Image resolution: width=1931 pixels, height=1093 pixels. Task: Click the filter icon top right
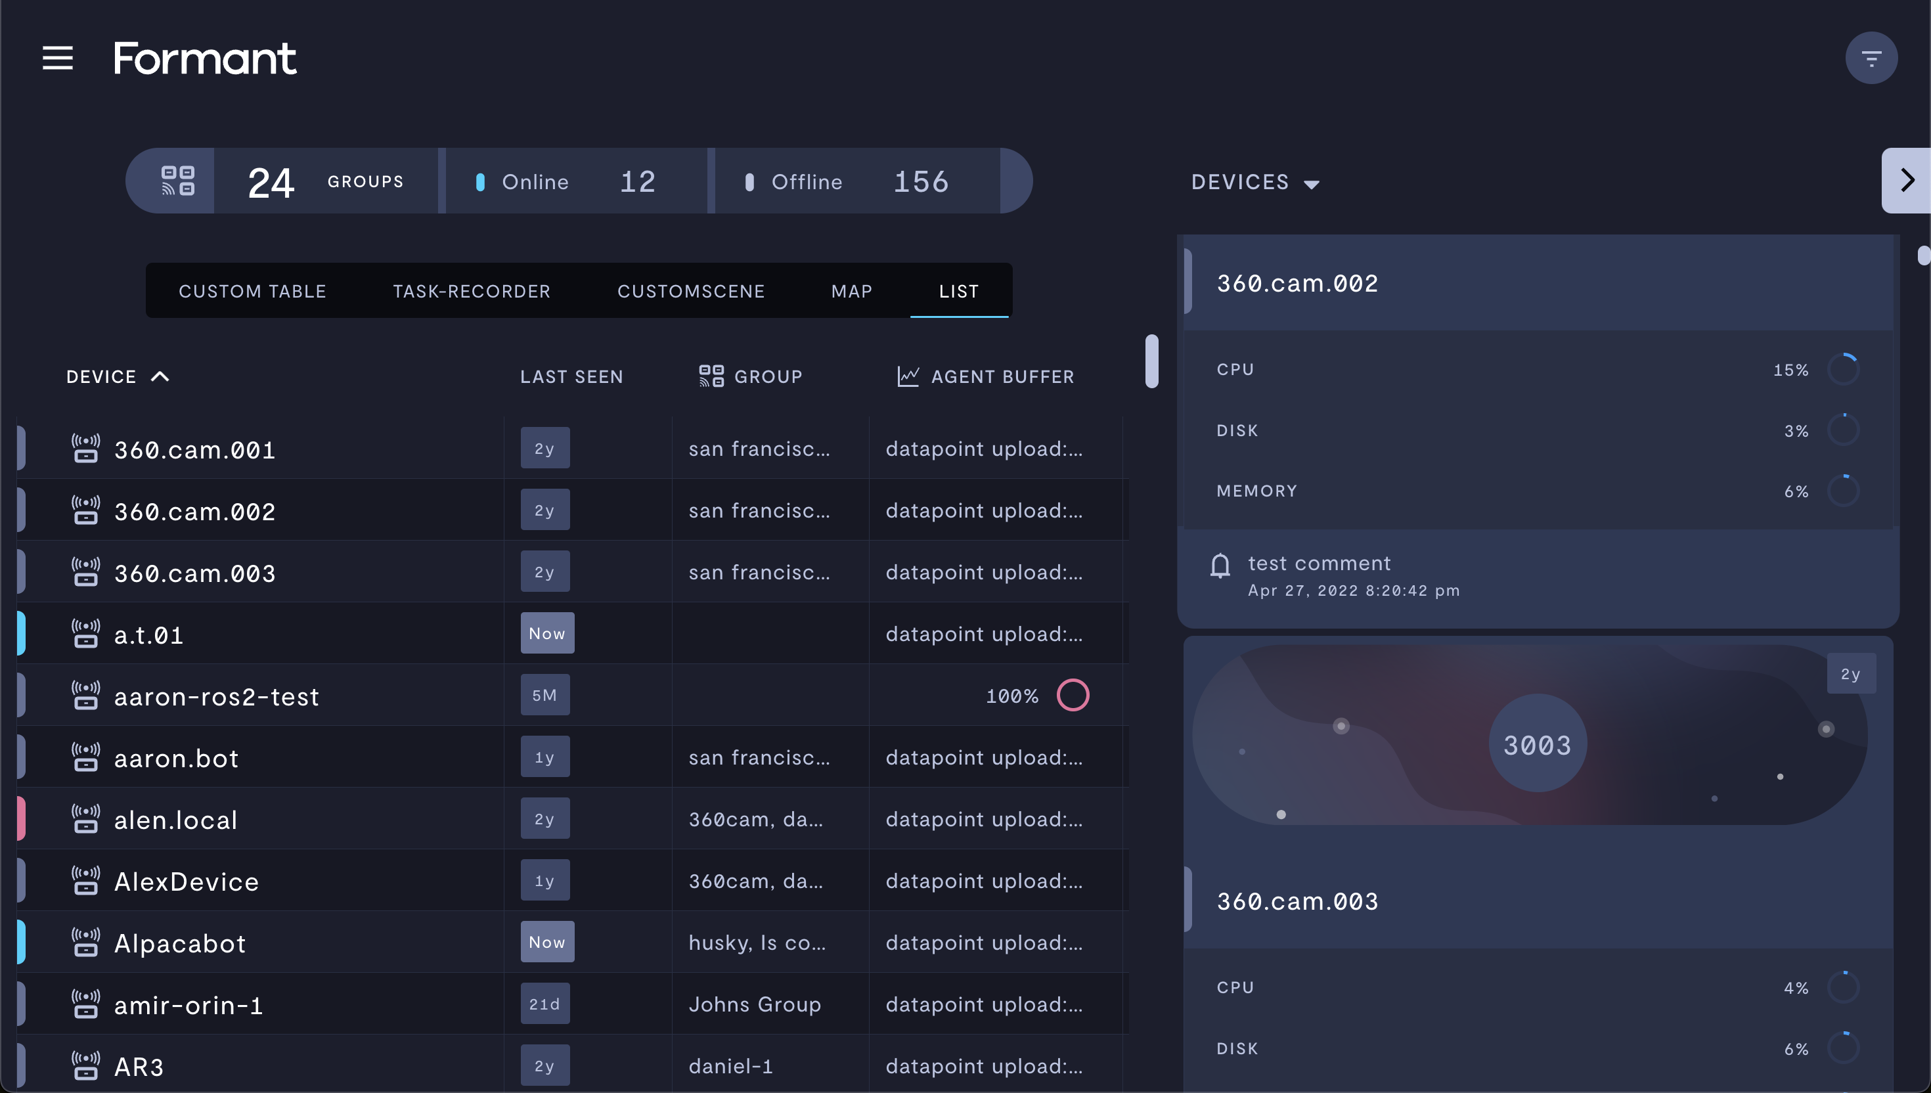pos(1871,58)
